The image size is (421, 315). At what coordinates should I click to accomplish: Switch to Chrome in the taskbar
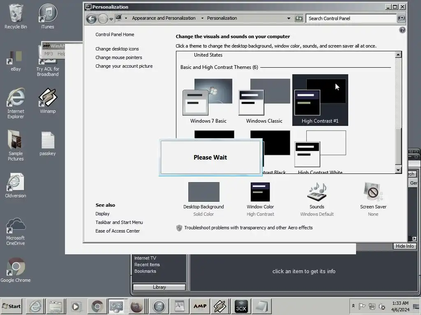pos(97,306)
